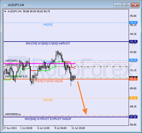Expand the chart symbol dropdown triangle
Image resolution: width=142 pixels, height=133 pixels.
5,11
